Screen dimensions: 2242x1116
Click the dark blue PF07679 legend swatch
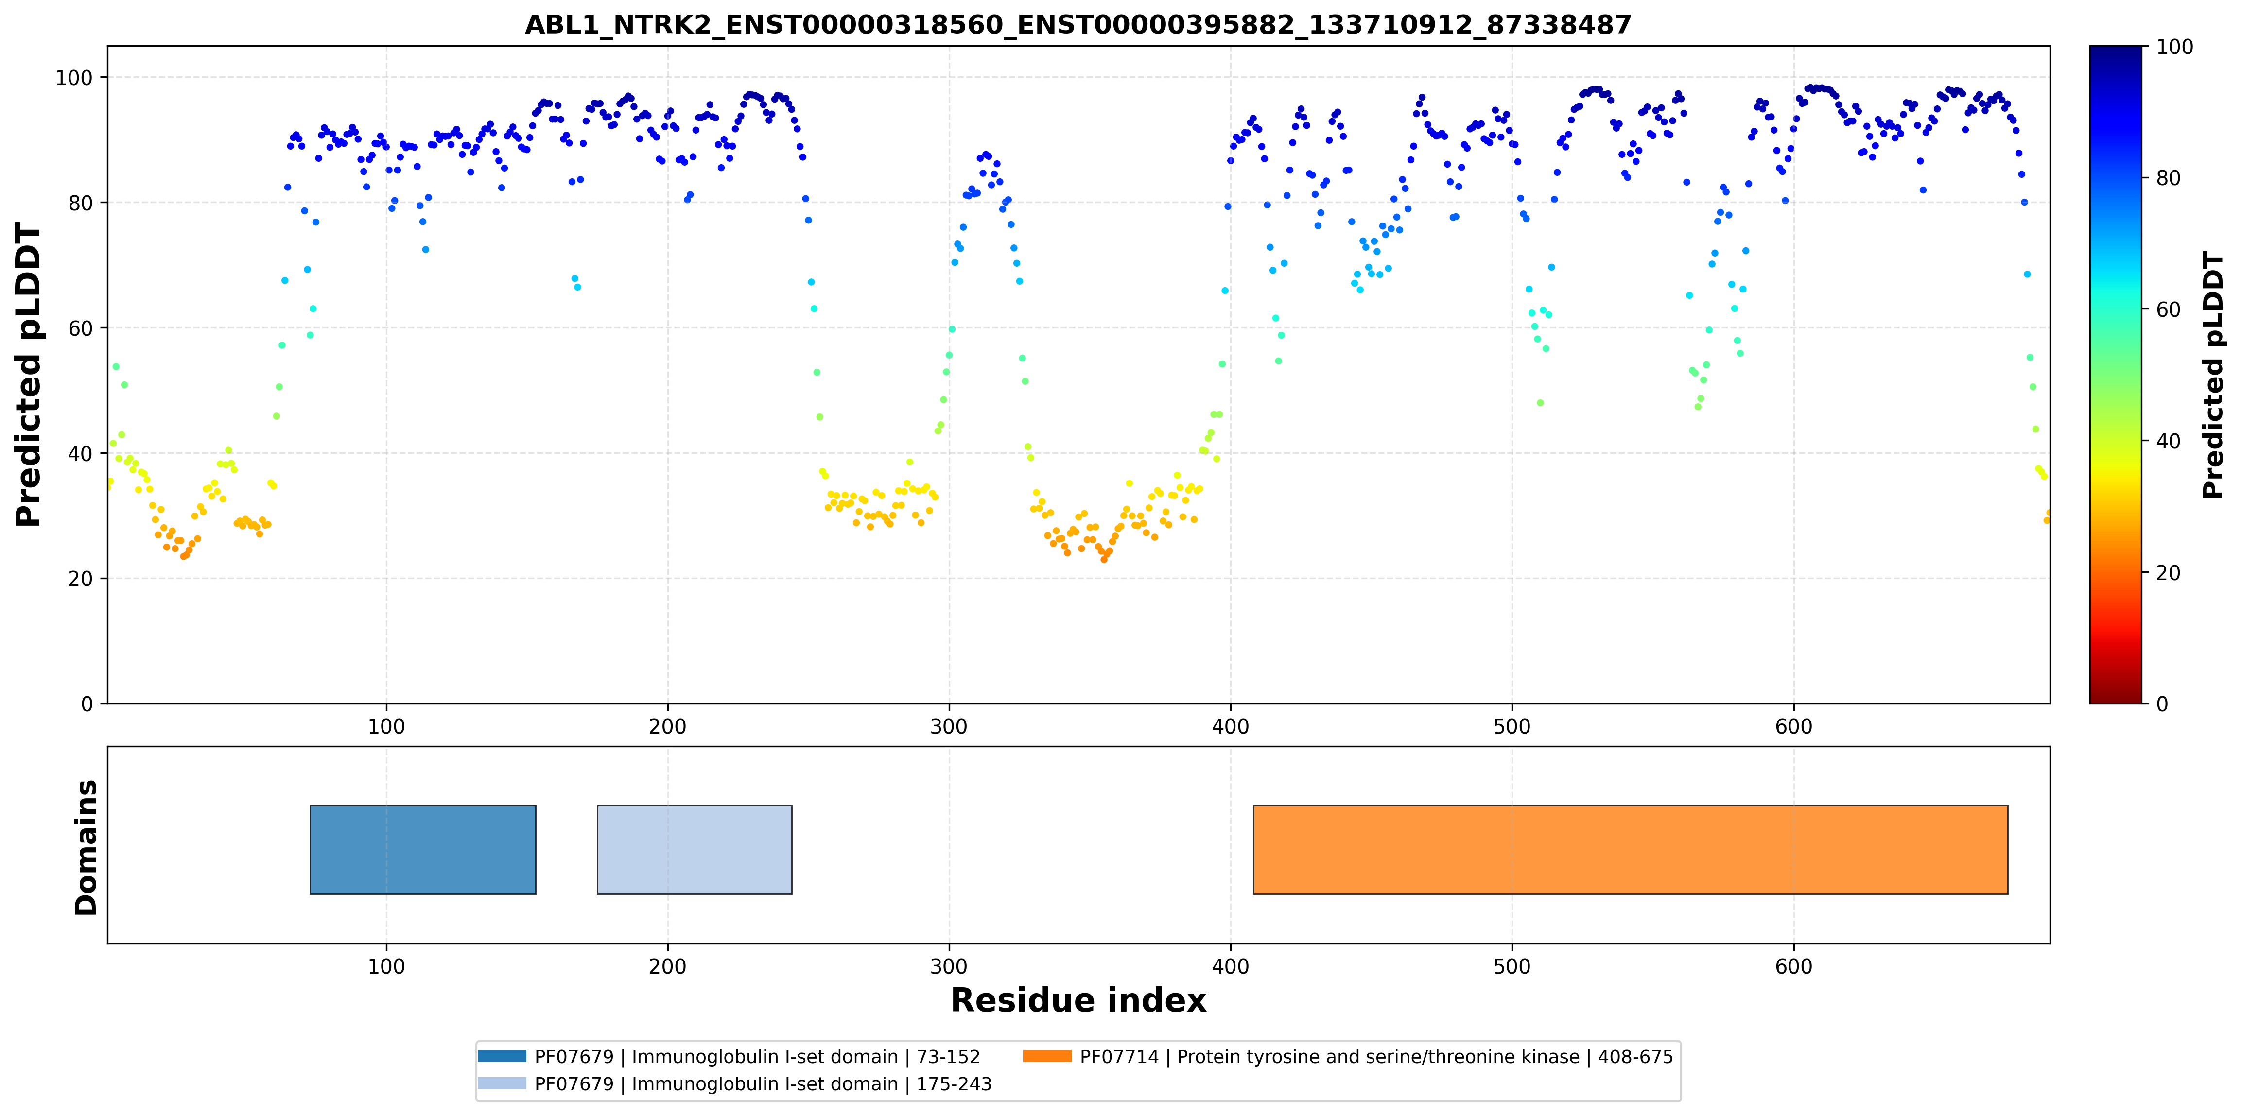(502, 1056)
